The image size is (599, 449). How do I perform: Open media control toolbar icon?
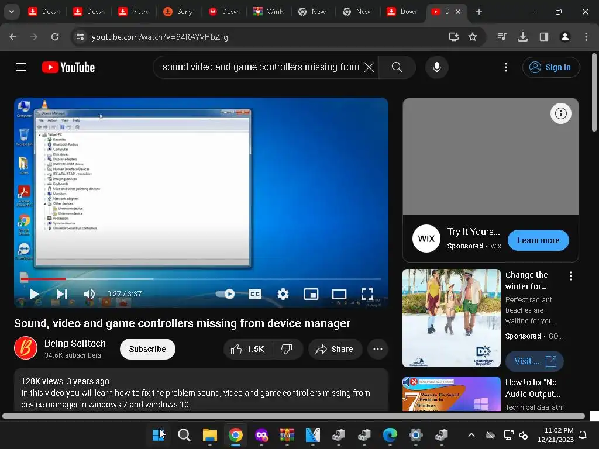pos(502,37)
